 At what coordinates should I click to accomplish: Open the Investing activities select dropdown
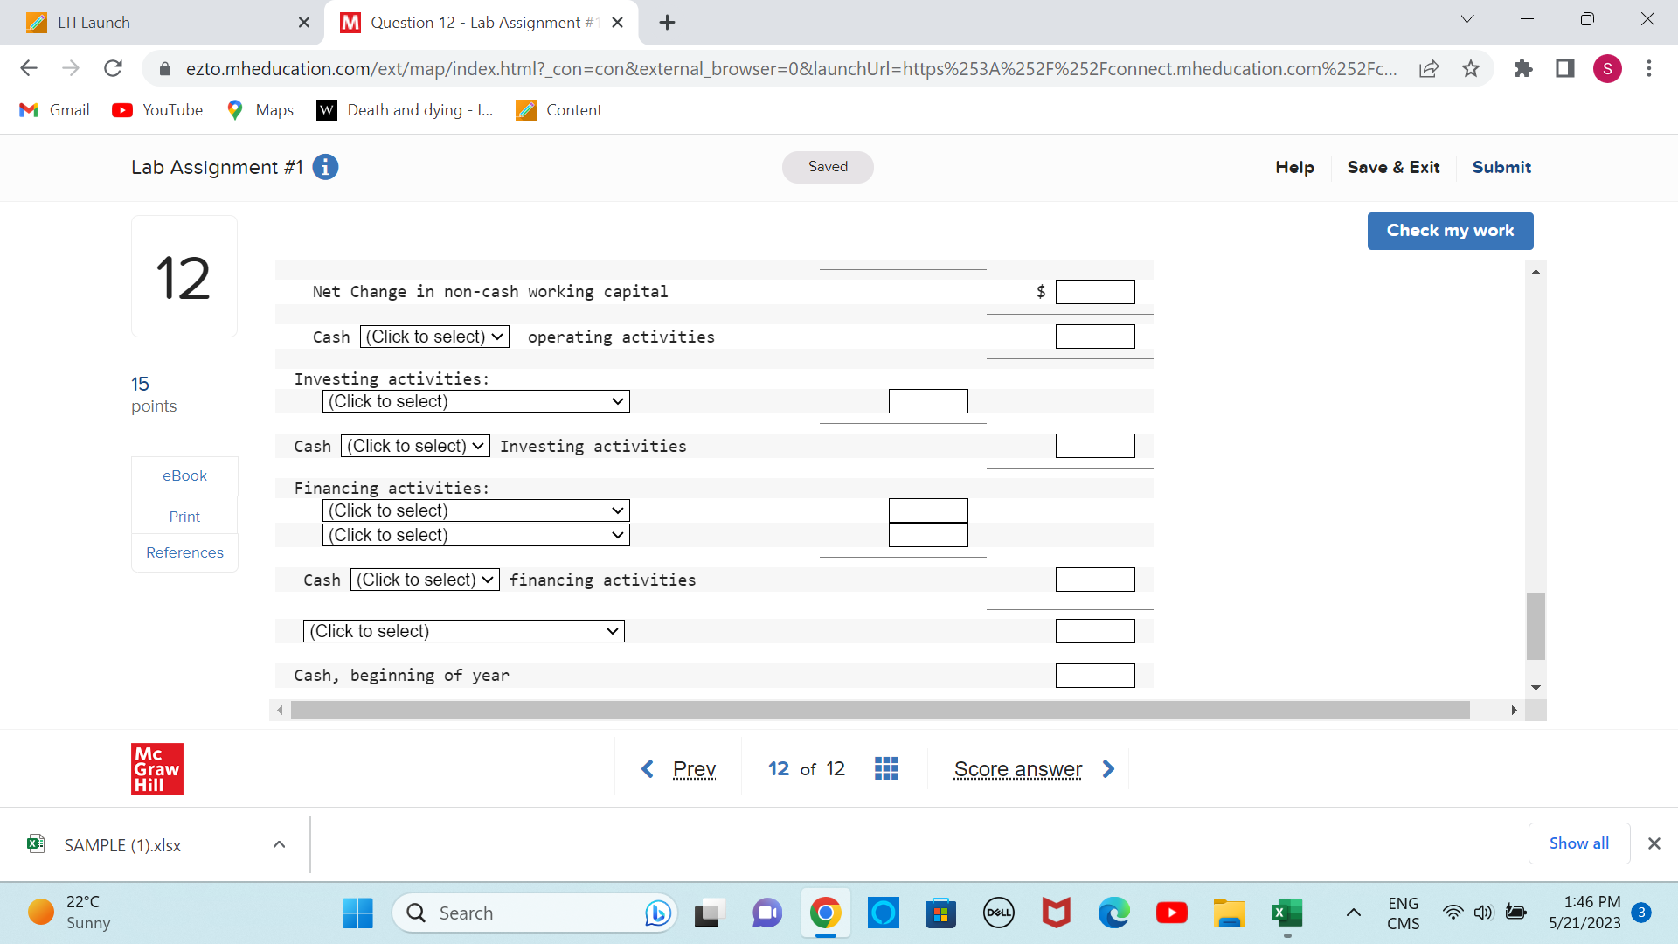click(x=476, y=400)
